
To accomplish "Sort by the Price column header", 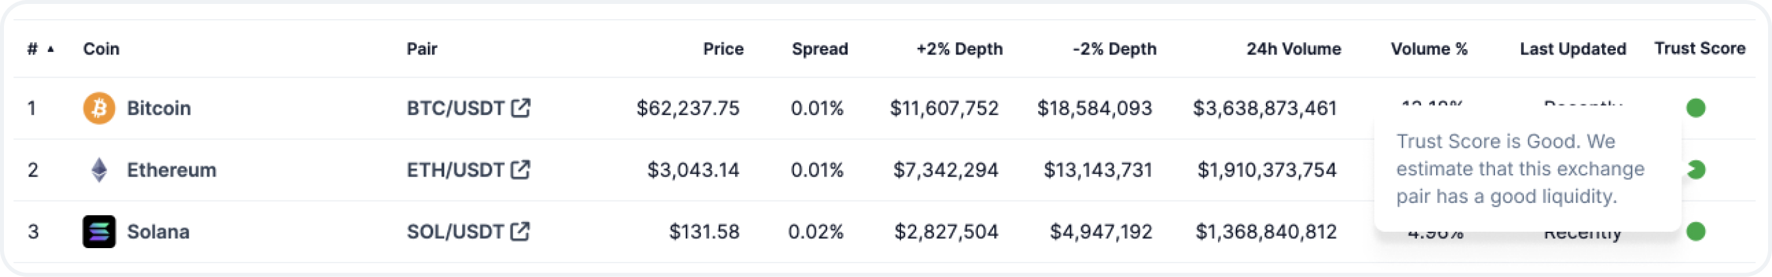I will [723, 49].
